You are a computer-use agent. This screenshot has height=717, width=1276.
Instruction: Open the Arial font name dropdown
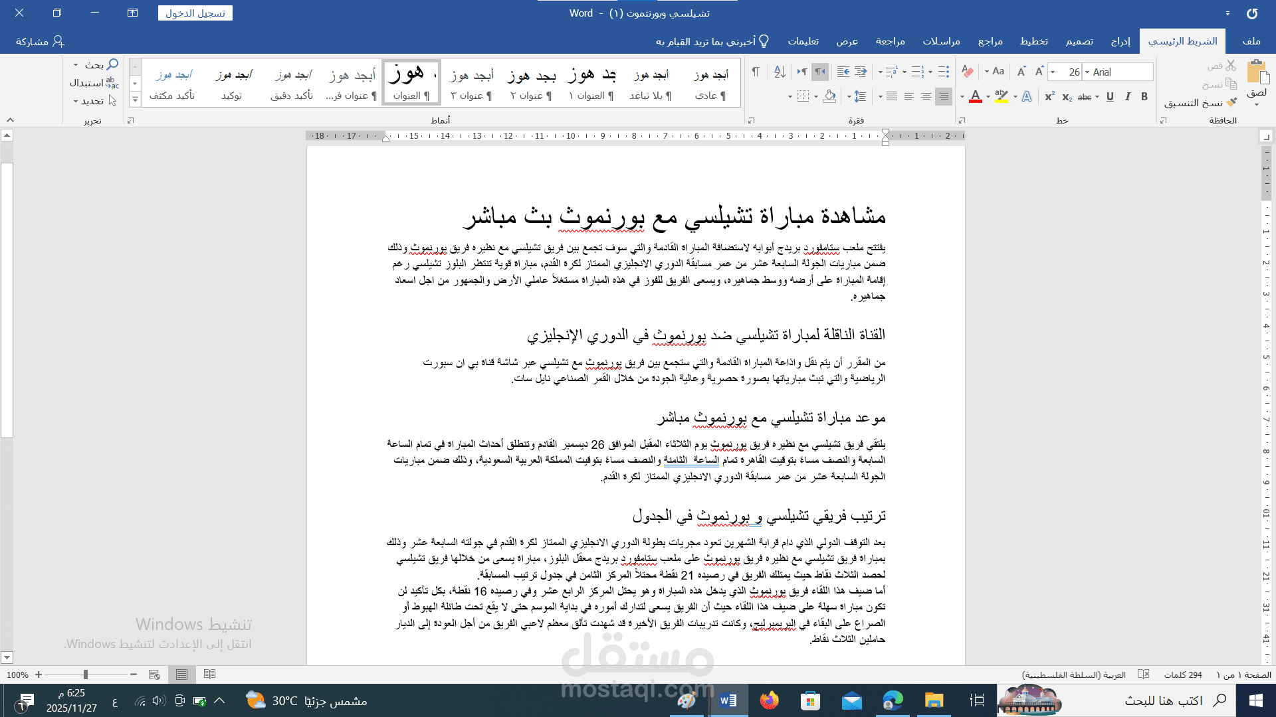[1087, 72]
